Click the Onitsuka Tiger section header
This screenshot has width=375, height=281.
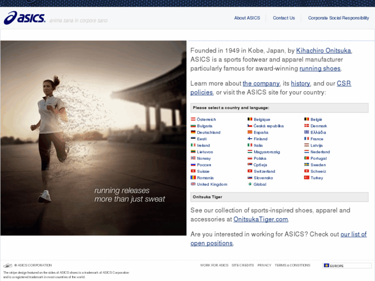click(280, 197)
